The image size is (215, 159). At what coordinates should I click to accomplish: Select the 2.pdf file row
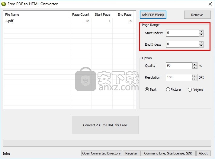[x=69, y=21]
